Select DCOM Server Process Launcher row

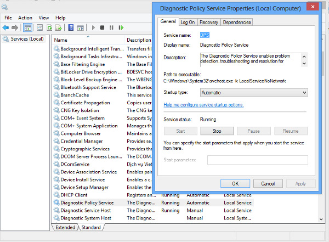tap(103, 156)
